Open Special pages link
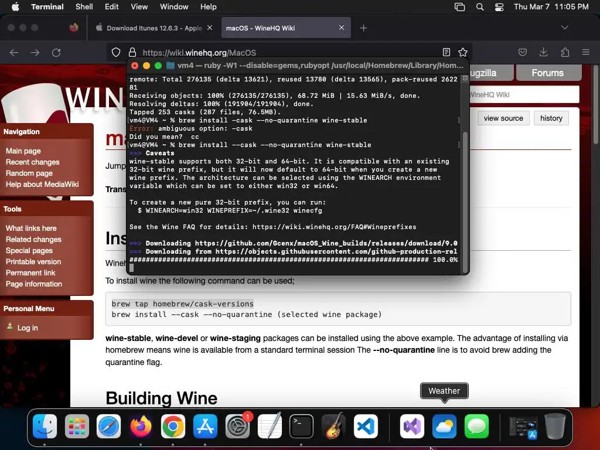The height and width of the screenshot is (450, 600). coord(29,250)
